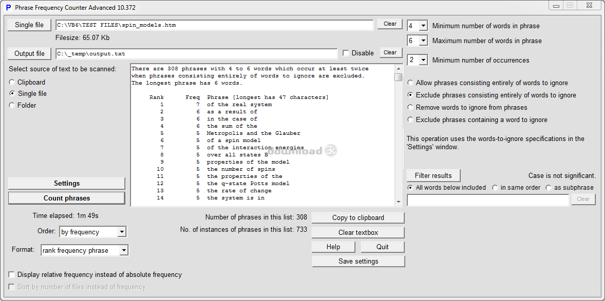605x301 pixels.
Task: Click the 'Filesize: 65.07 Kb' label
Action: tap(83, 38)
